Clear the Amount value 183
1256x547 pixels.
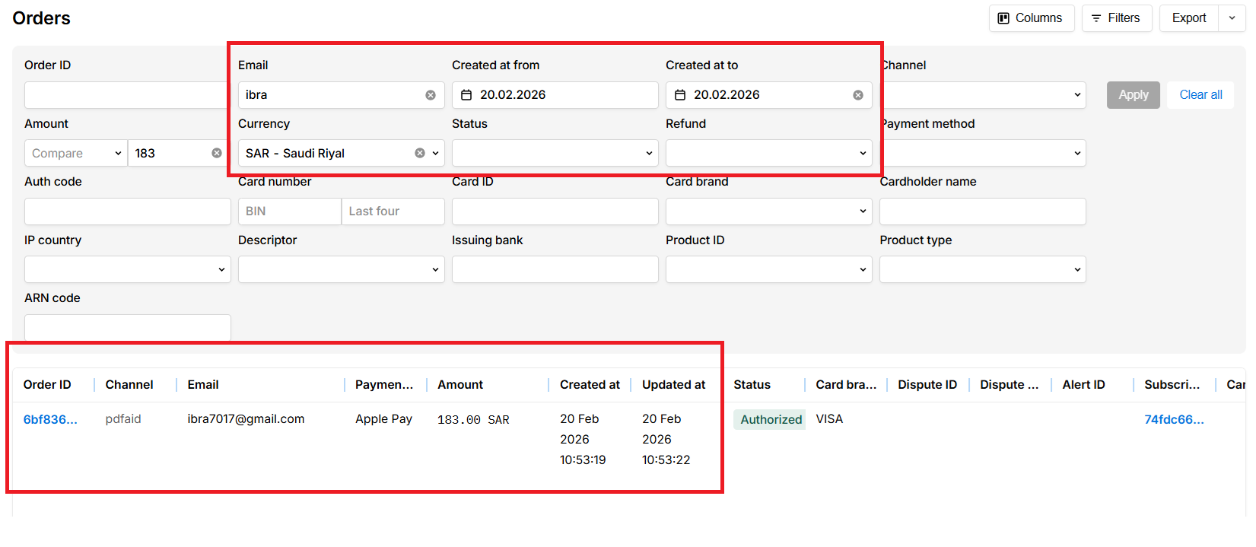(x=217, y=153)
